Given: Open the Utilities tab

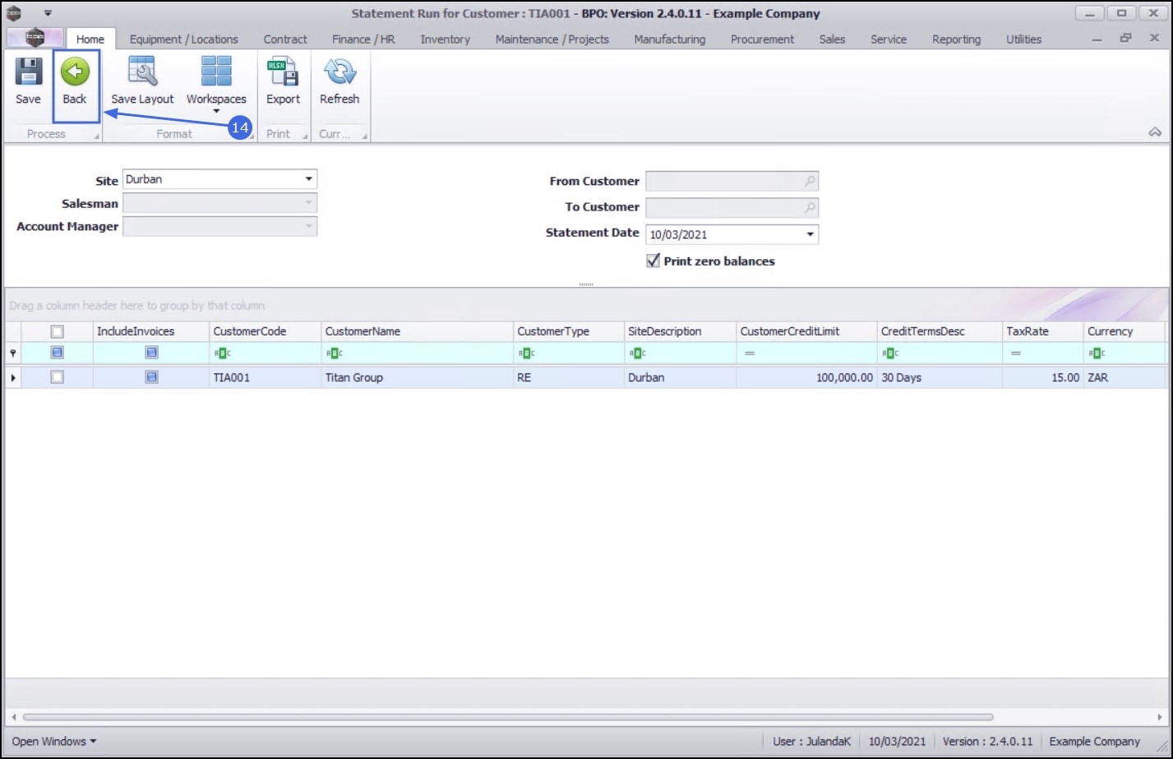Looking at the screenshot, I should point(1023,39).
